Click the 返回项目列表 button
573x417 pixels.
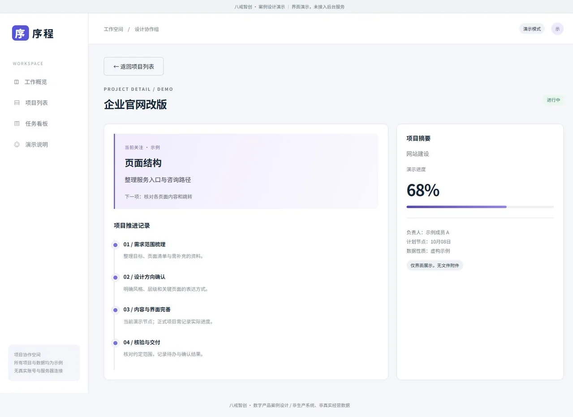[x=134, y=66]
